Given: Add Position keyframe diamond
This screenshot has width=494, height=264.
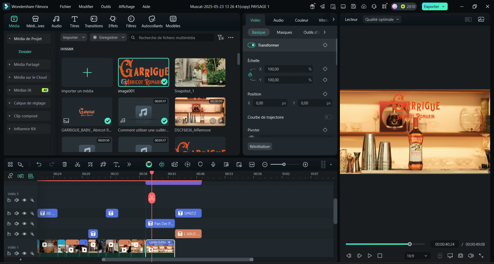Looking at the screenshot, I should click(325, 94).
